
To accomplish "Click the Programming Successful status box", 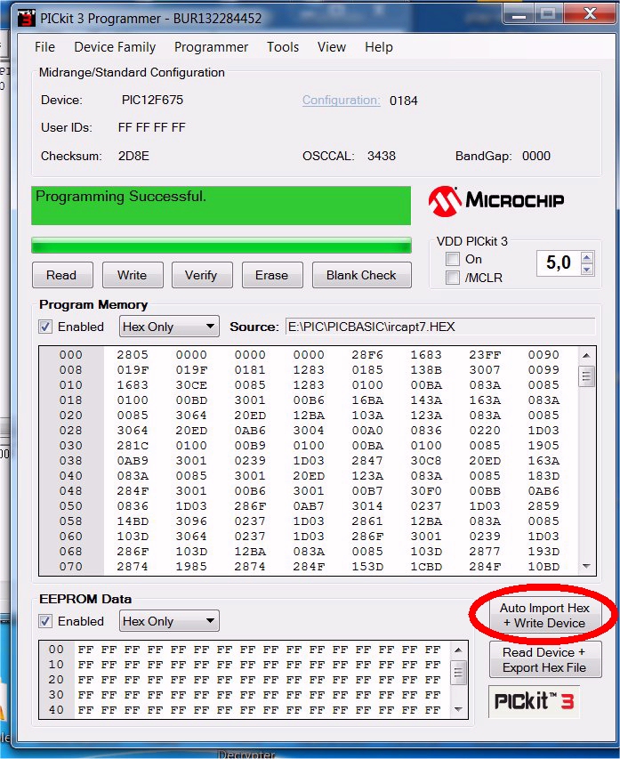I will pos(221,206).
